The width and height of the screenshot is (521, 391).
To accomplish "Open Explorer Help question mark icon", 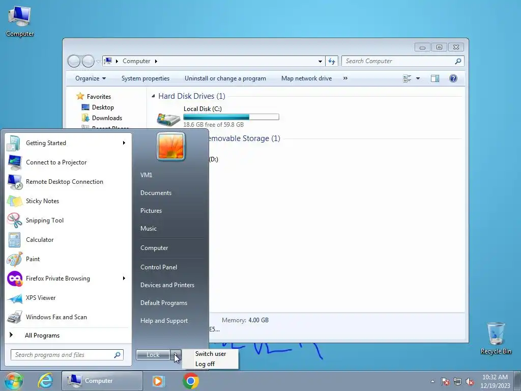I will (x=453, y=78).
